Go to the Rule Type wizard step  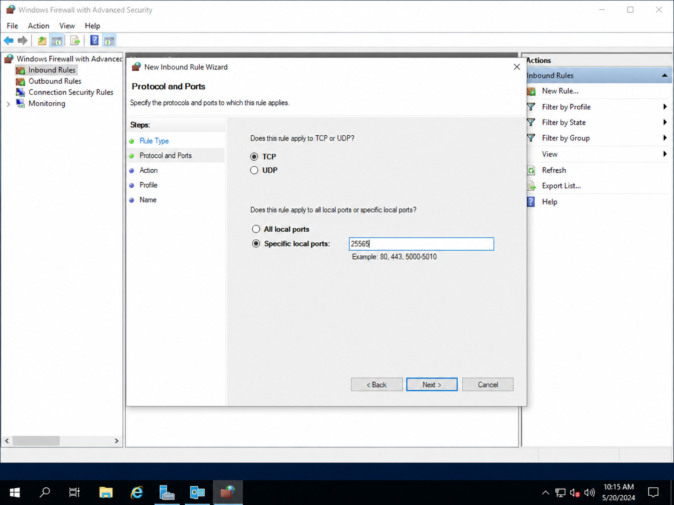click(x=154, y=141)
